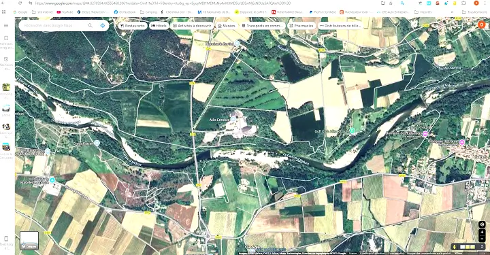Image resolution: width=490 pixels, height=255 pixels.
Task: Open the 'Fiche Rabiliée Dacia' bookmark
Action: click(287, 12)
